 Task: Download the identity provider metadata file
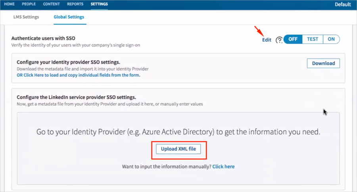(323, 63)
